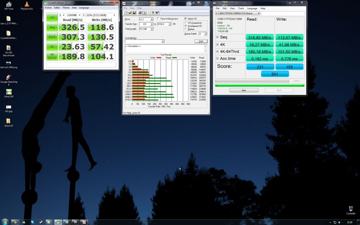Click the green progress bar in AS SSD

(260, 85)
